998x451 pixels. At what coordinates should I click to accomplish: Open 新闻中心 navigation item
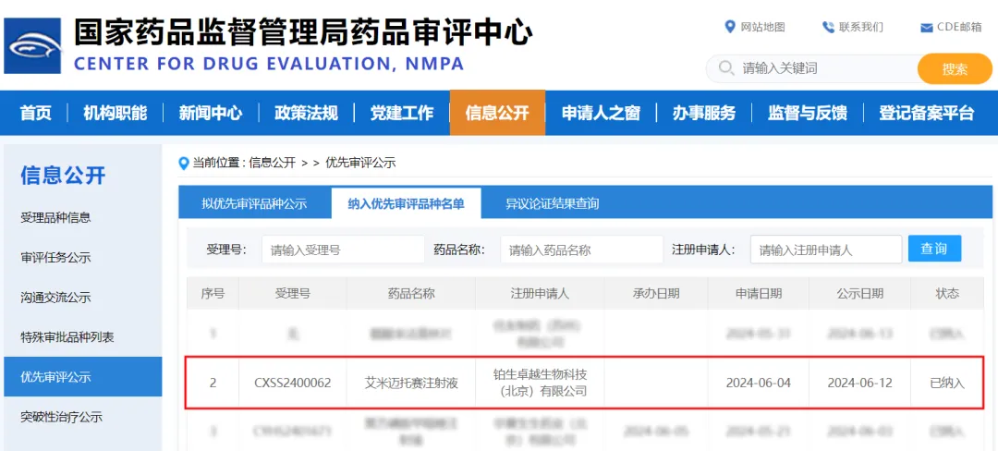[211, 113]
